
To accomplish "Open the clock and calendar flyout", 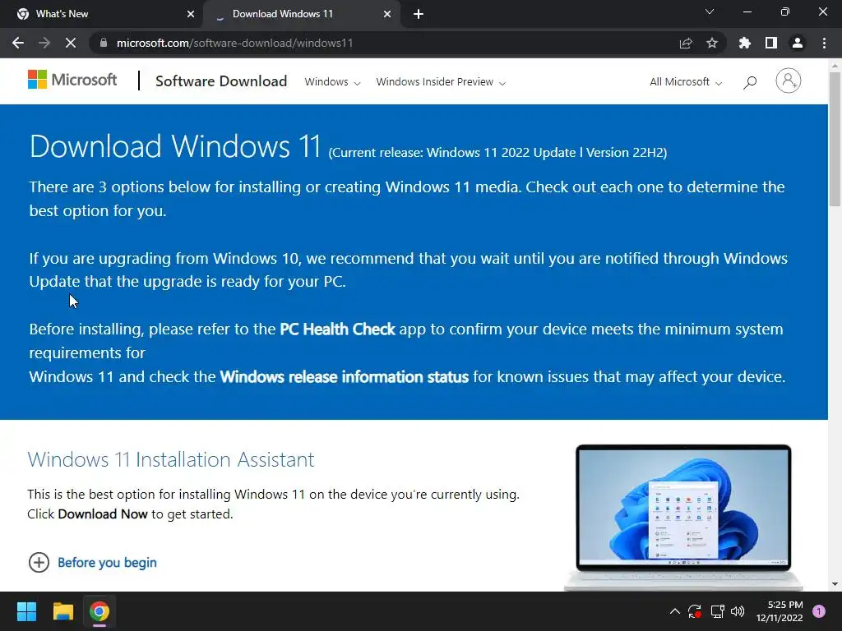I will pyautogui.click(x=780, y=611).
